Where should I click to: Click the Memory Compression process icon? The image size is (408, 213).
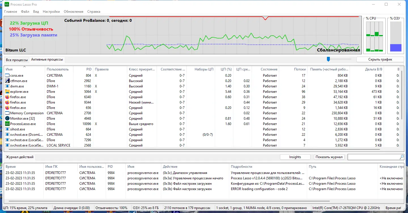7,113
